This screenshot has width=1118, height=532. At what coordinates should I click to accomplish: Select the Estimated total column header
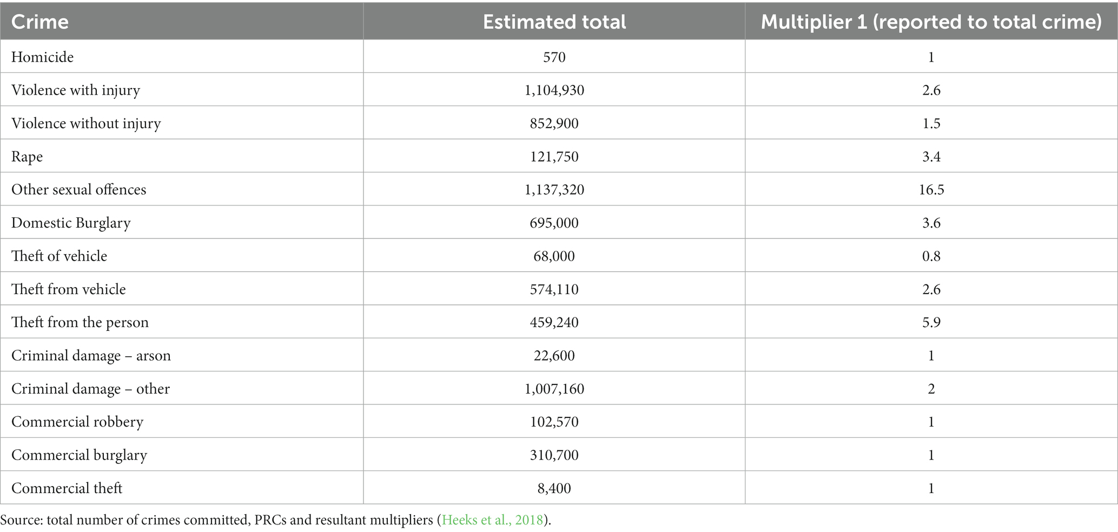click(554, 22)
